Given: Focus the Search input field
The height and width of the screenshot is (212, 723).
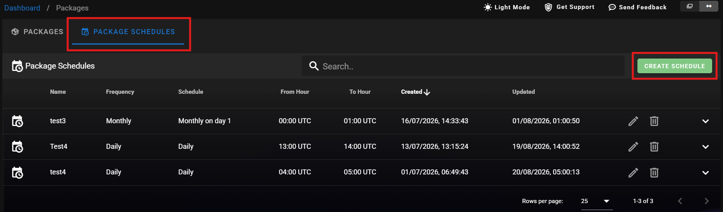Looking at the screenshot, I should coord(463,66).
